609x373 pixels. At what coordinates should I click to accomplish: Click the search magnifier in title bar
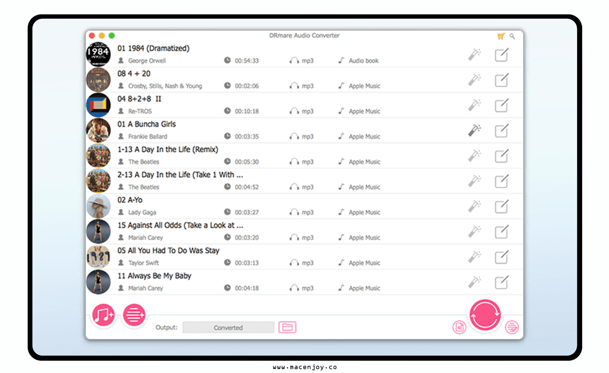pos(513,36)
